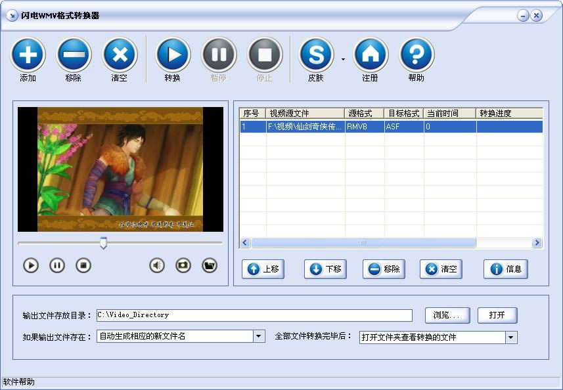563x390 pixels.
Task: Stop the preview video playback
Action: (83, 265)
